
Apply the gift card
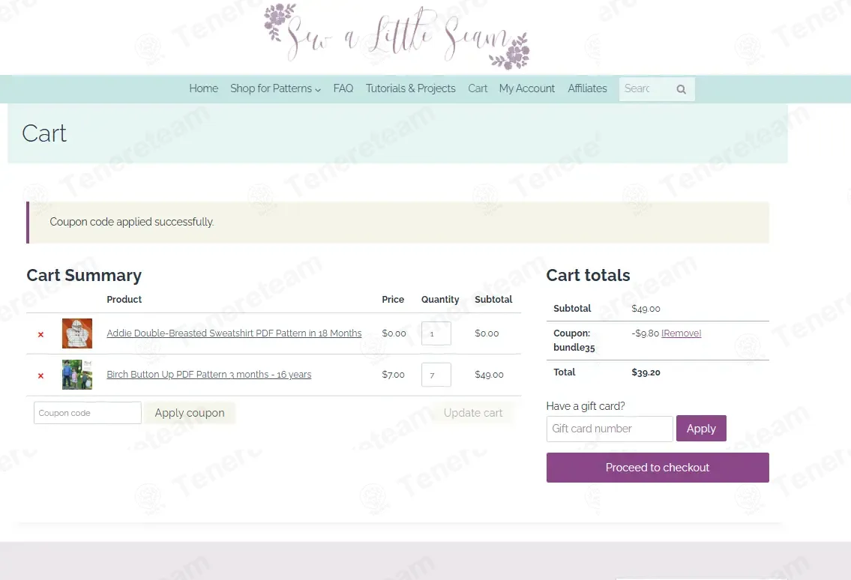(701, 429)
